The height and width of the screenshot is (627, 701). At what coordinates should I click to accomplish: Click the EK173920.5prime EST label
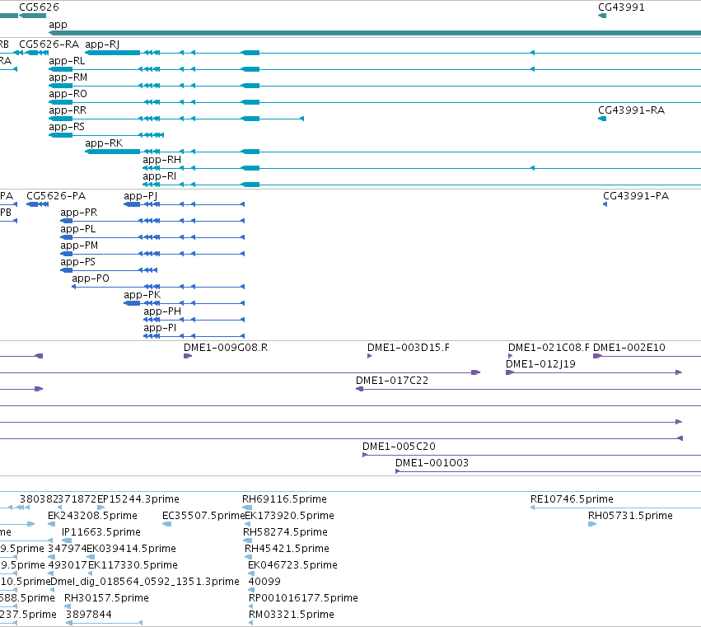[290, 516]
